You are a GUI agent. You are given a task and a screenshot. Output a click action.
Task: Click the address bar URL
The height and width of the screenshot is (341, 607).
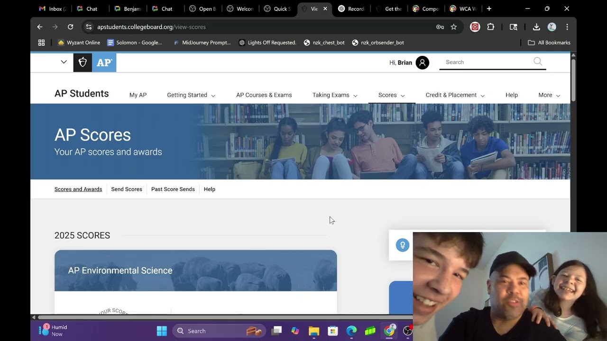coord(152,27)
